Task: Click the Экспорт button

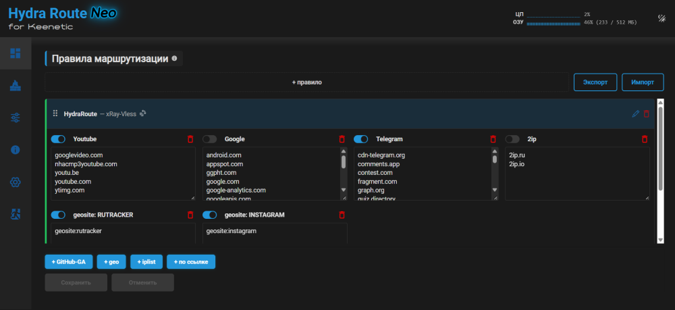Action: pyautogui.click(x=595, y=82)
